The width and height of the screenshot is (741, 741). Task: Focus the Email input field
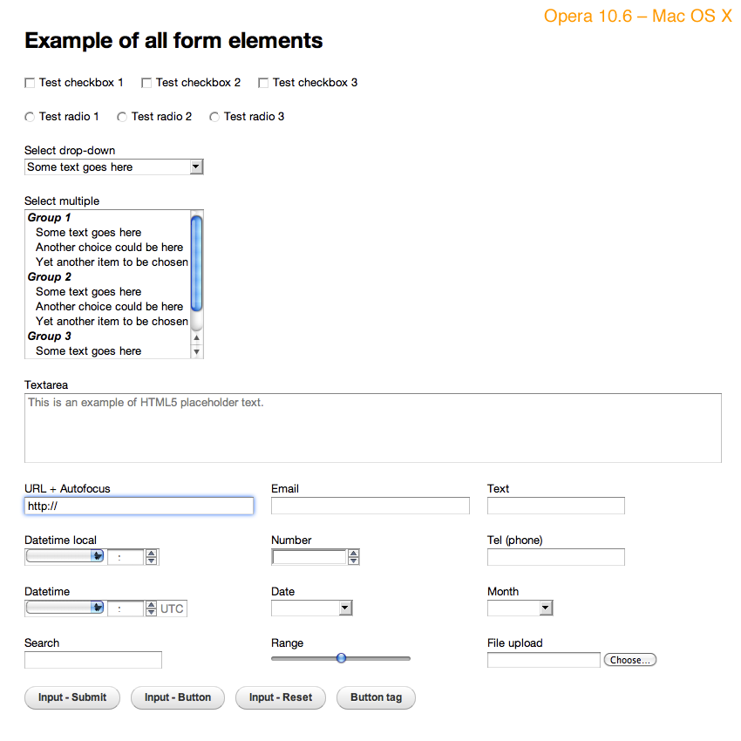[370, 506]
